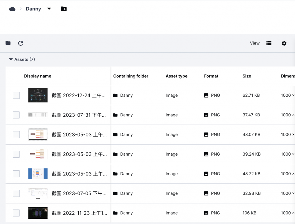
Task: Switch to list view icon
Action: (x=269, y=43)
